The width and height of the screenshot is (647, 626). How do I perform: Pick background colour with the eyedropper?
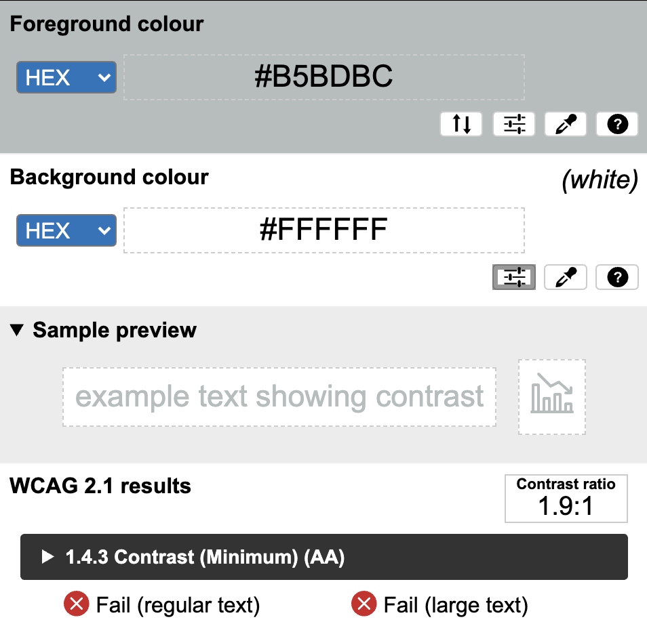point(566,277)
